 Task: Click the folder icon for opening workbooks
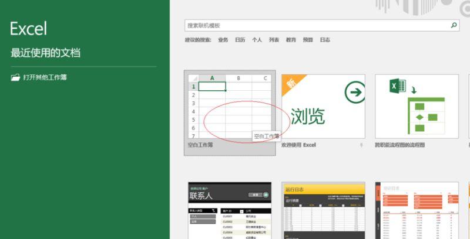15,77
